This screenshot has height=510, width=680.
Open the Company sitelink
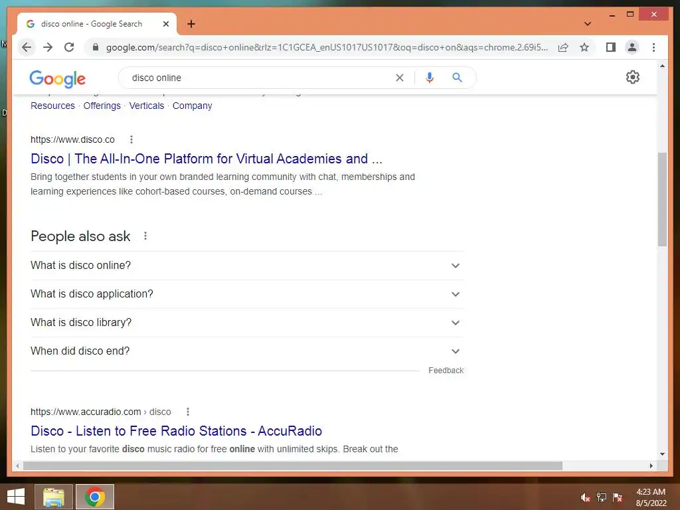click(192, 106)
